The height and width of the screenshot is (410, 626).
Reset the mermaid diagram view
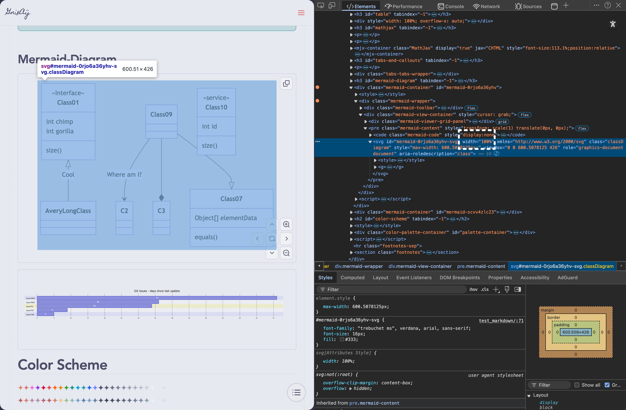[x=272, y=239]
